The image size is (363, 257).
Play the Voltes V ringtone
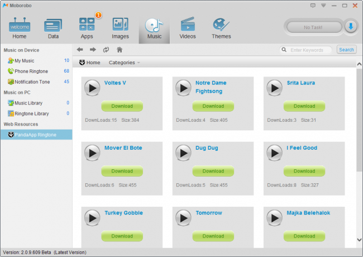(x=92, y=88)
